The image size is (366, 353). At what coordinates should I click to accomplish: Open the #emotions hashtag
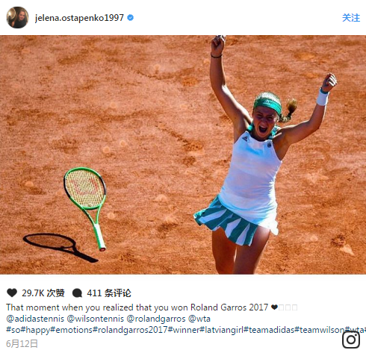coord(71,330)
